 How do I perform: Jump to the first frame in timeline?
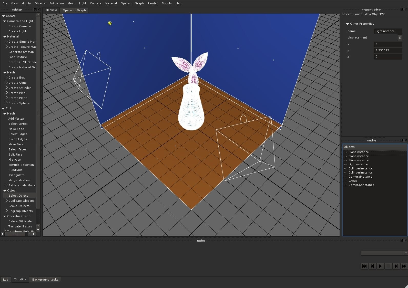pos(364,266)
